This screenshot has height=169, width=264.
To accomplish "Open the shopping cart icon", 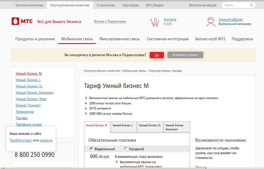I will 154,22.
